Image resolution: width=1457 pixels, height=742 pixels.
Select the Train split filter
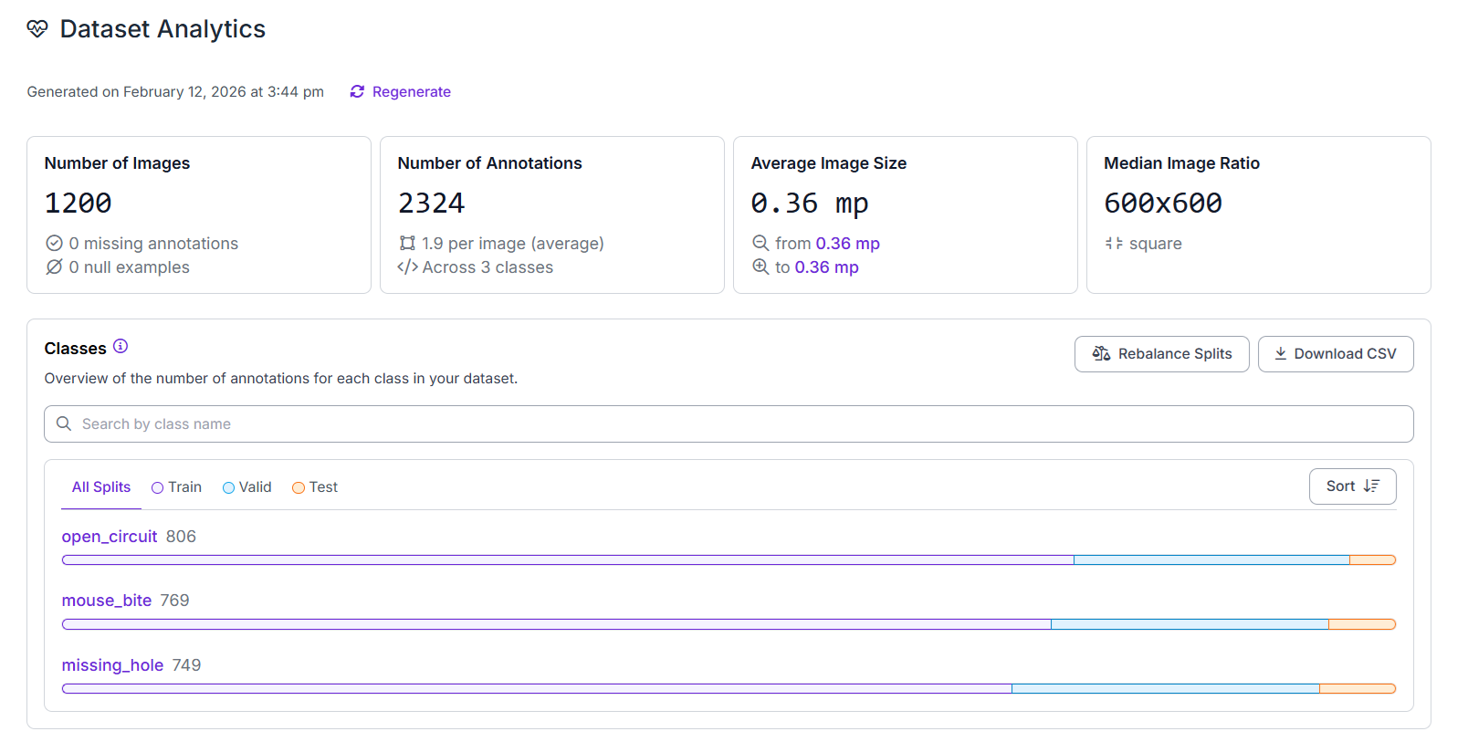[176, 487]
